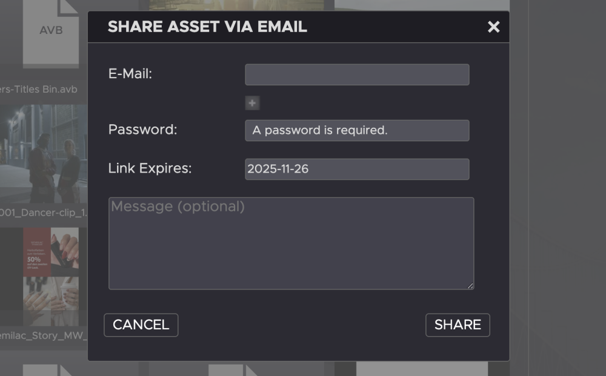Image resolution: width=606 pixels, height=376 pixels.
Task: Close the Share Asset via Email dialog
Action: 494,27
